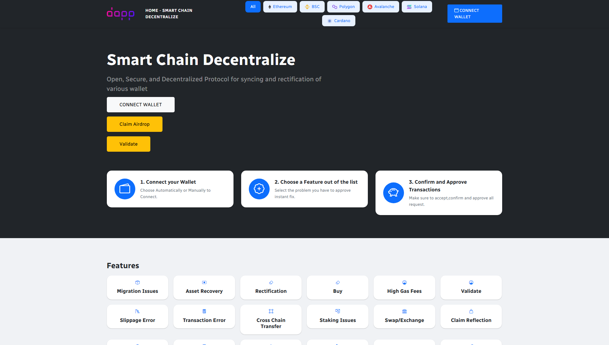Click the icon above Asset Recovery
The height and width of the screenshot is (345, 609).
pyautogui.click(x=204, y=282)
